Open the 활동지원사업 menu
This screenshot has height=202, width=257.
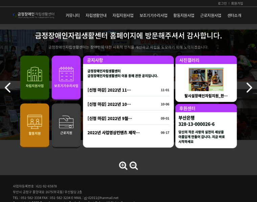184,15
